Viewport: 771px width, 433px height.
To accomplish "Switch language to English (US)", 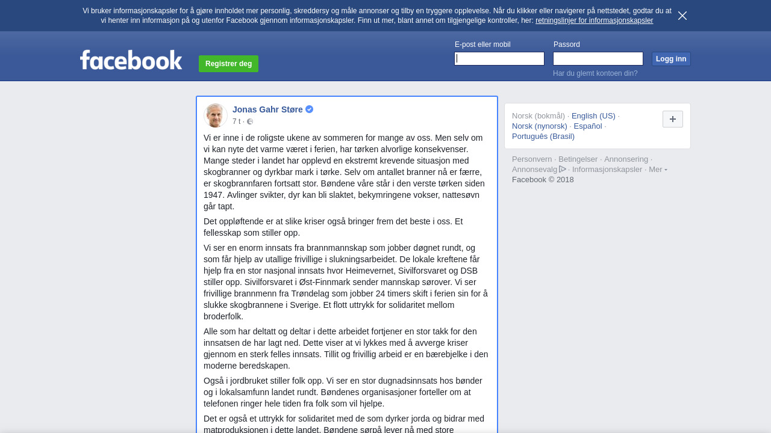I will pyautogui.click(x=593, y=115).
